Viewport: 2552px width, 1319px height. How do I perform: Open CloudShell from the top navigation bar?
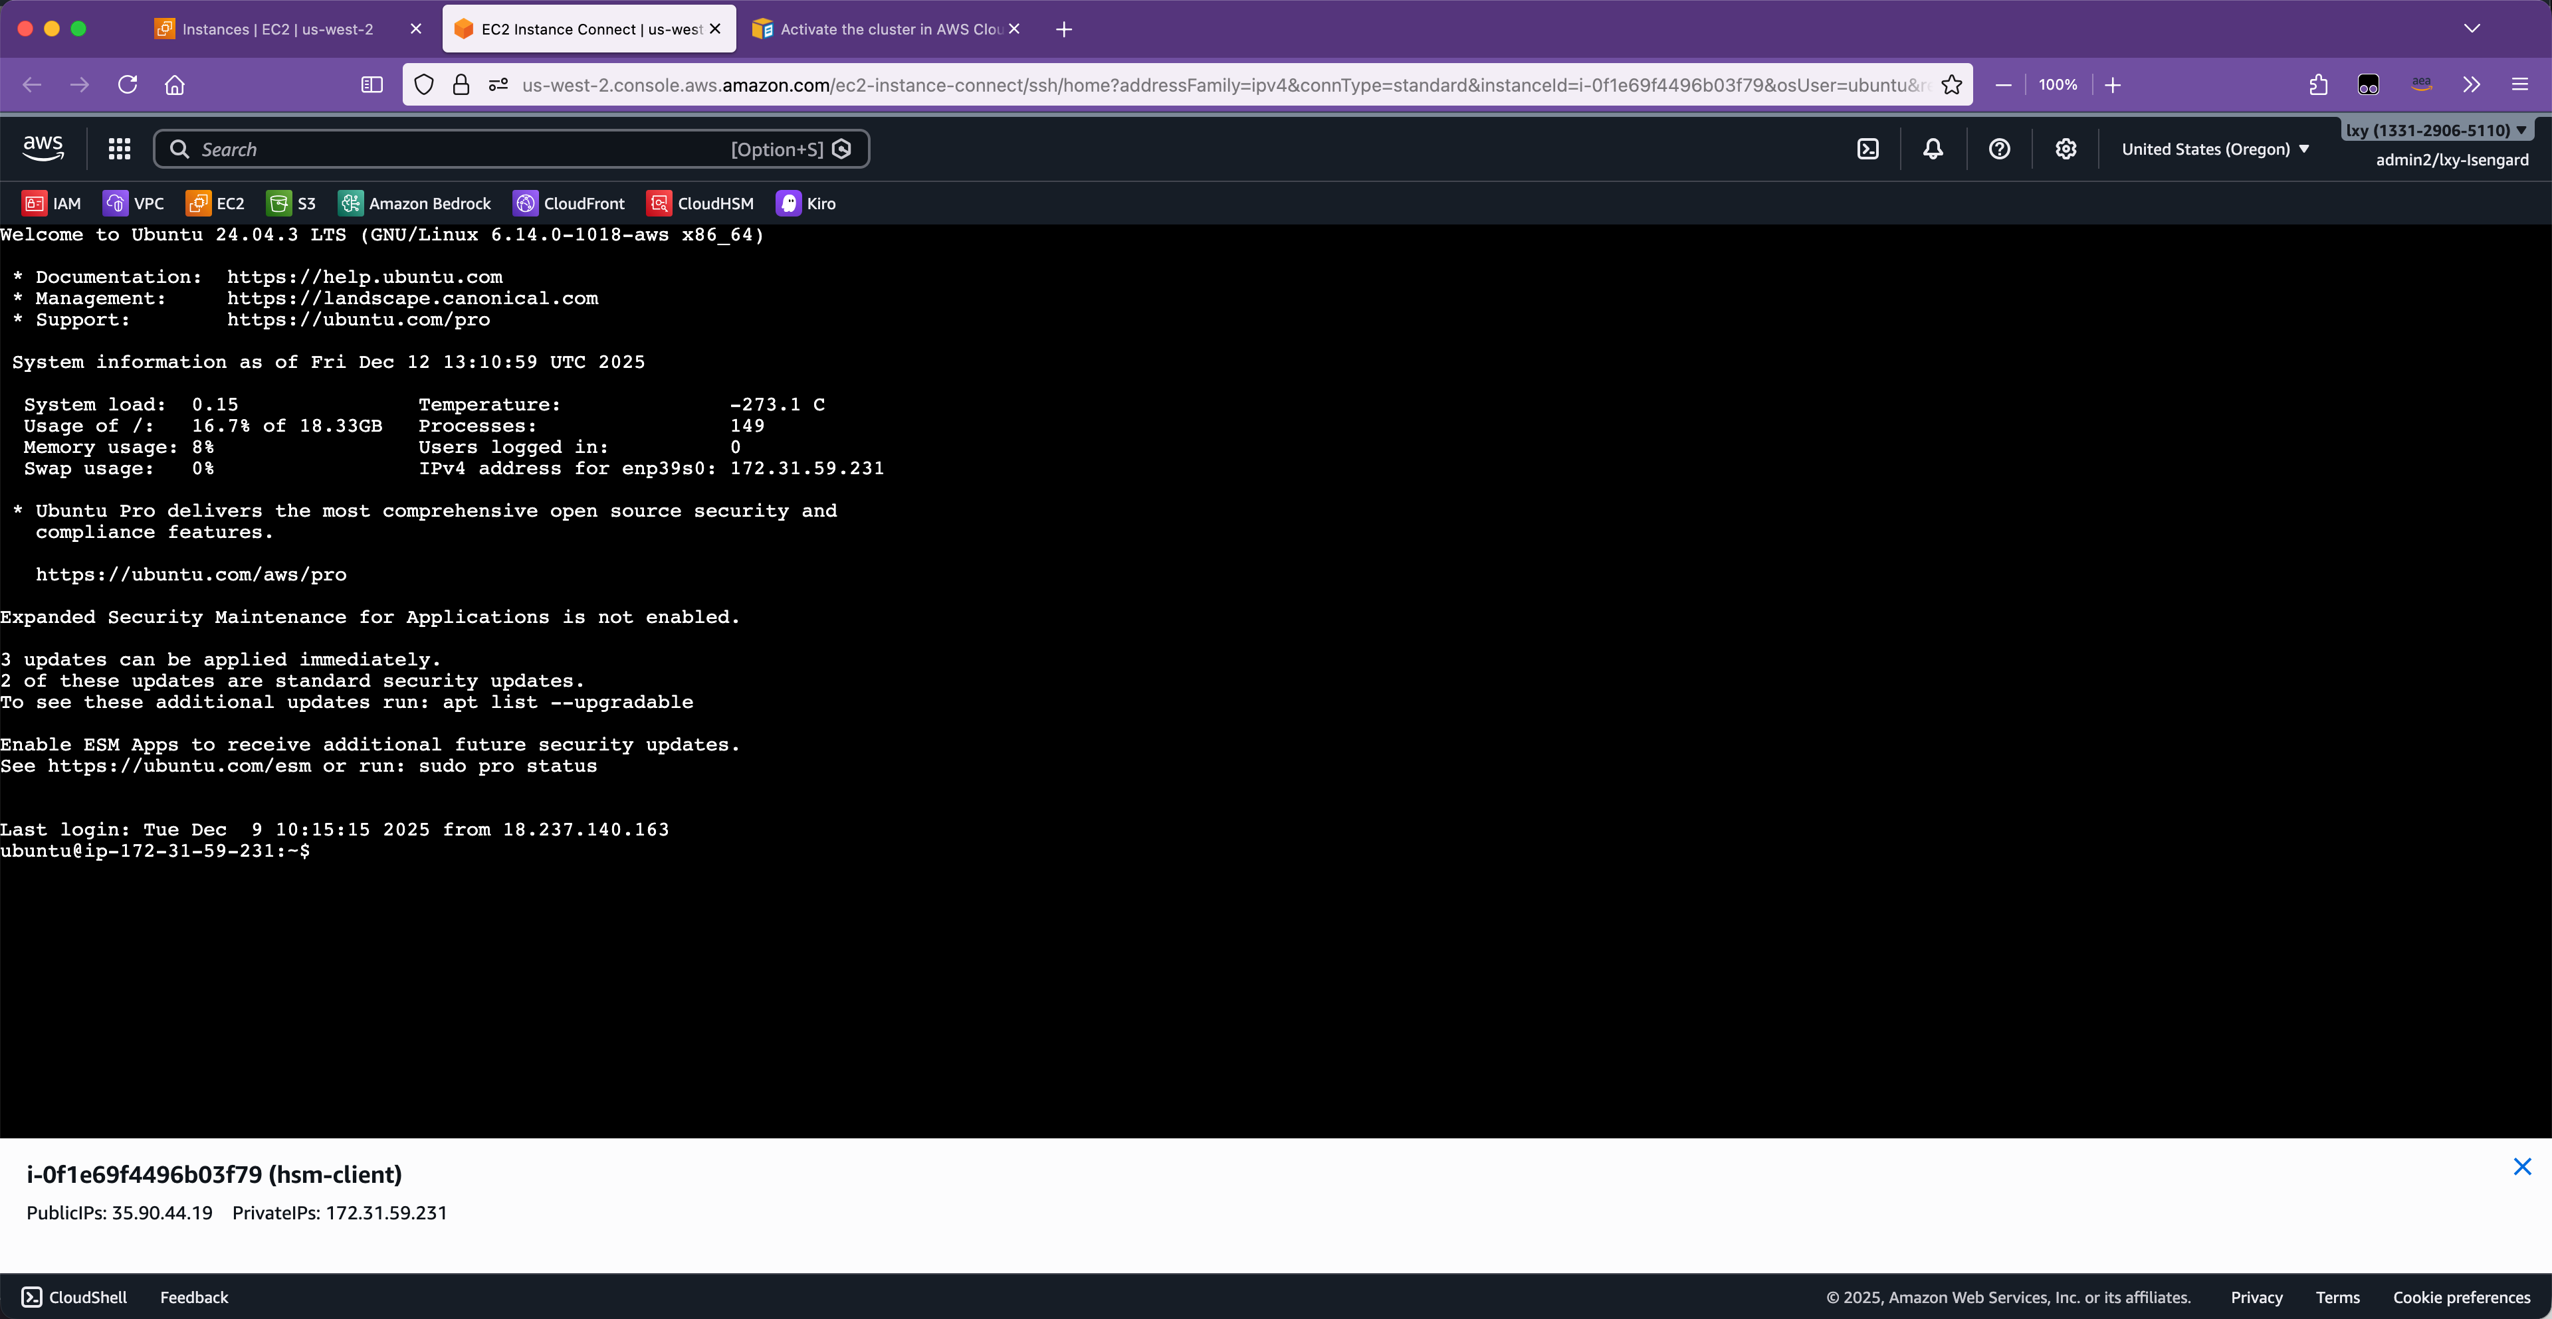point(1867,149)
